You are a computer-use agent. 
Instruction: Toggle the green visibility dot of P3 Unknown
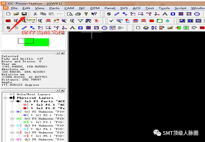tap(18, 119)
